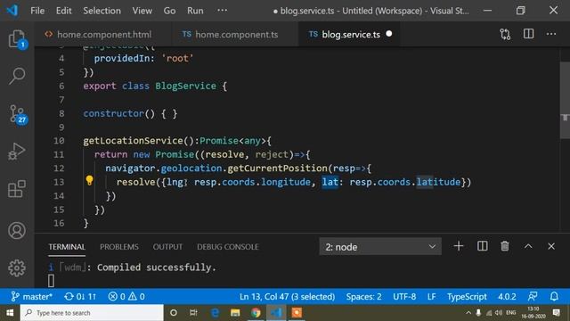Switch to the PROBLEMS panel tab
570x321 pixels.
click(x=119, y=247)
